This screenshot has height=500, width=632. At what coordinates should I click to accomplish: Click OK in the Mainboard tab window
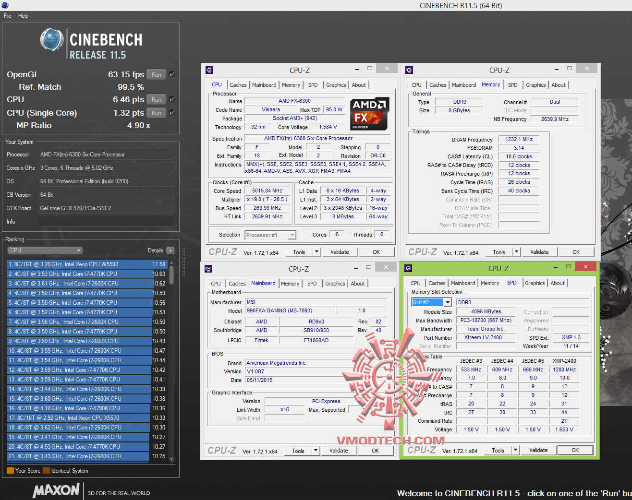(375, 451)
